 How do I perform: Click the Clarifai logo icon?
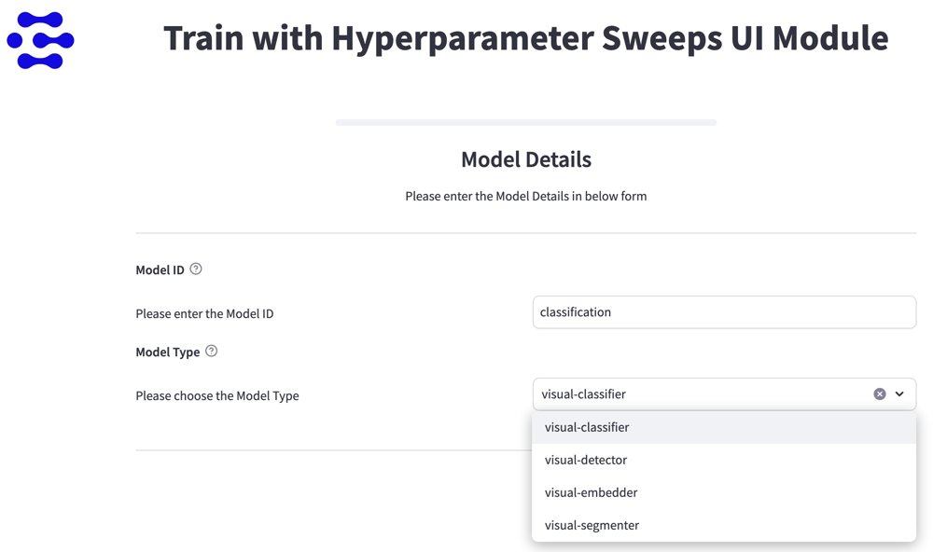pos(40,41)
